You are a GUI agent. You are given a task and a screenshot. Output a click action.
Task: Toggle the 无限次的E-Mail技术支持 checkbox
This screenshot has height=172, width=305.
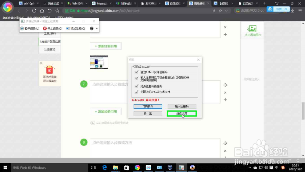click(136, 92)
